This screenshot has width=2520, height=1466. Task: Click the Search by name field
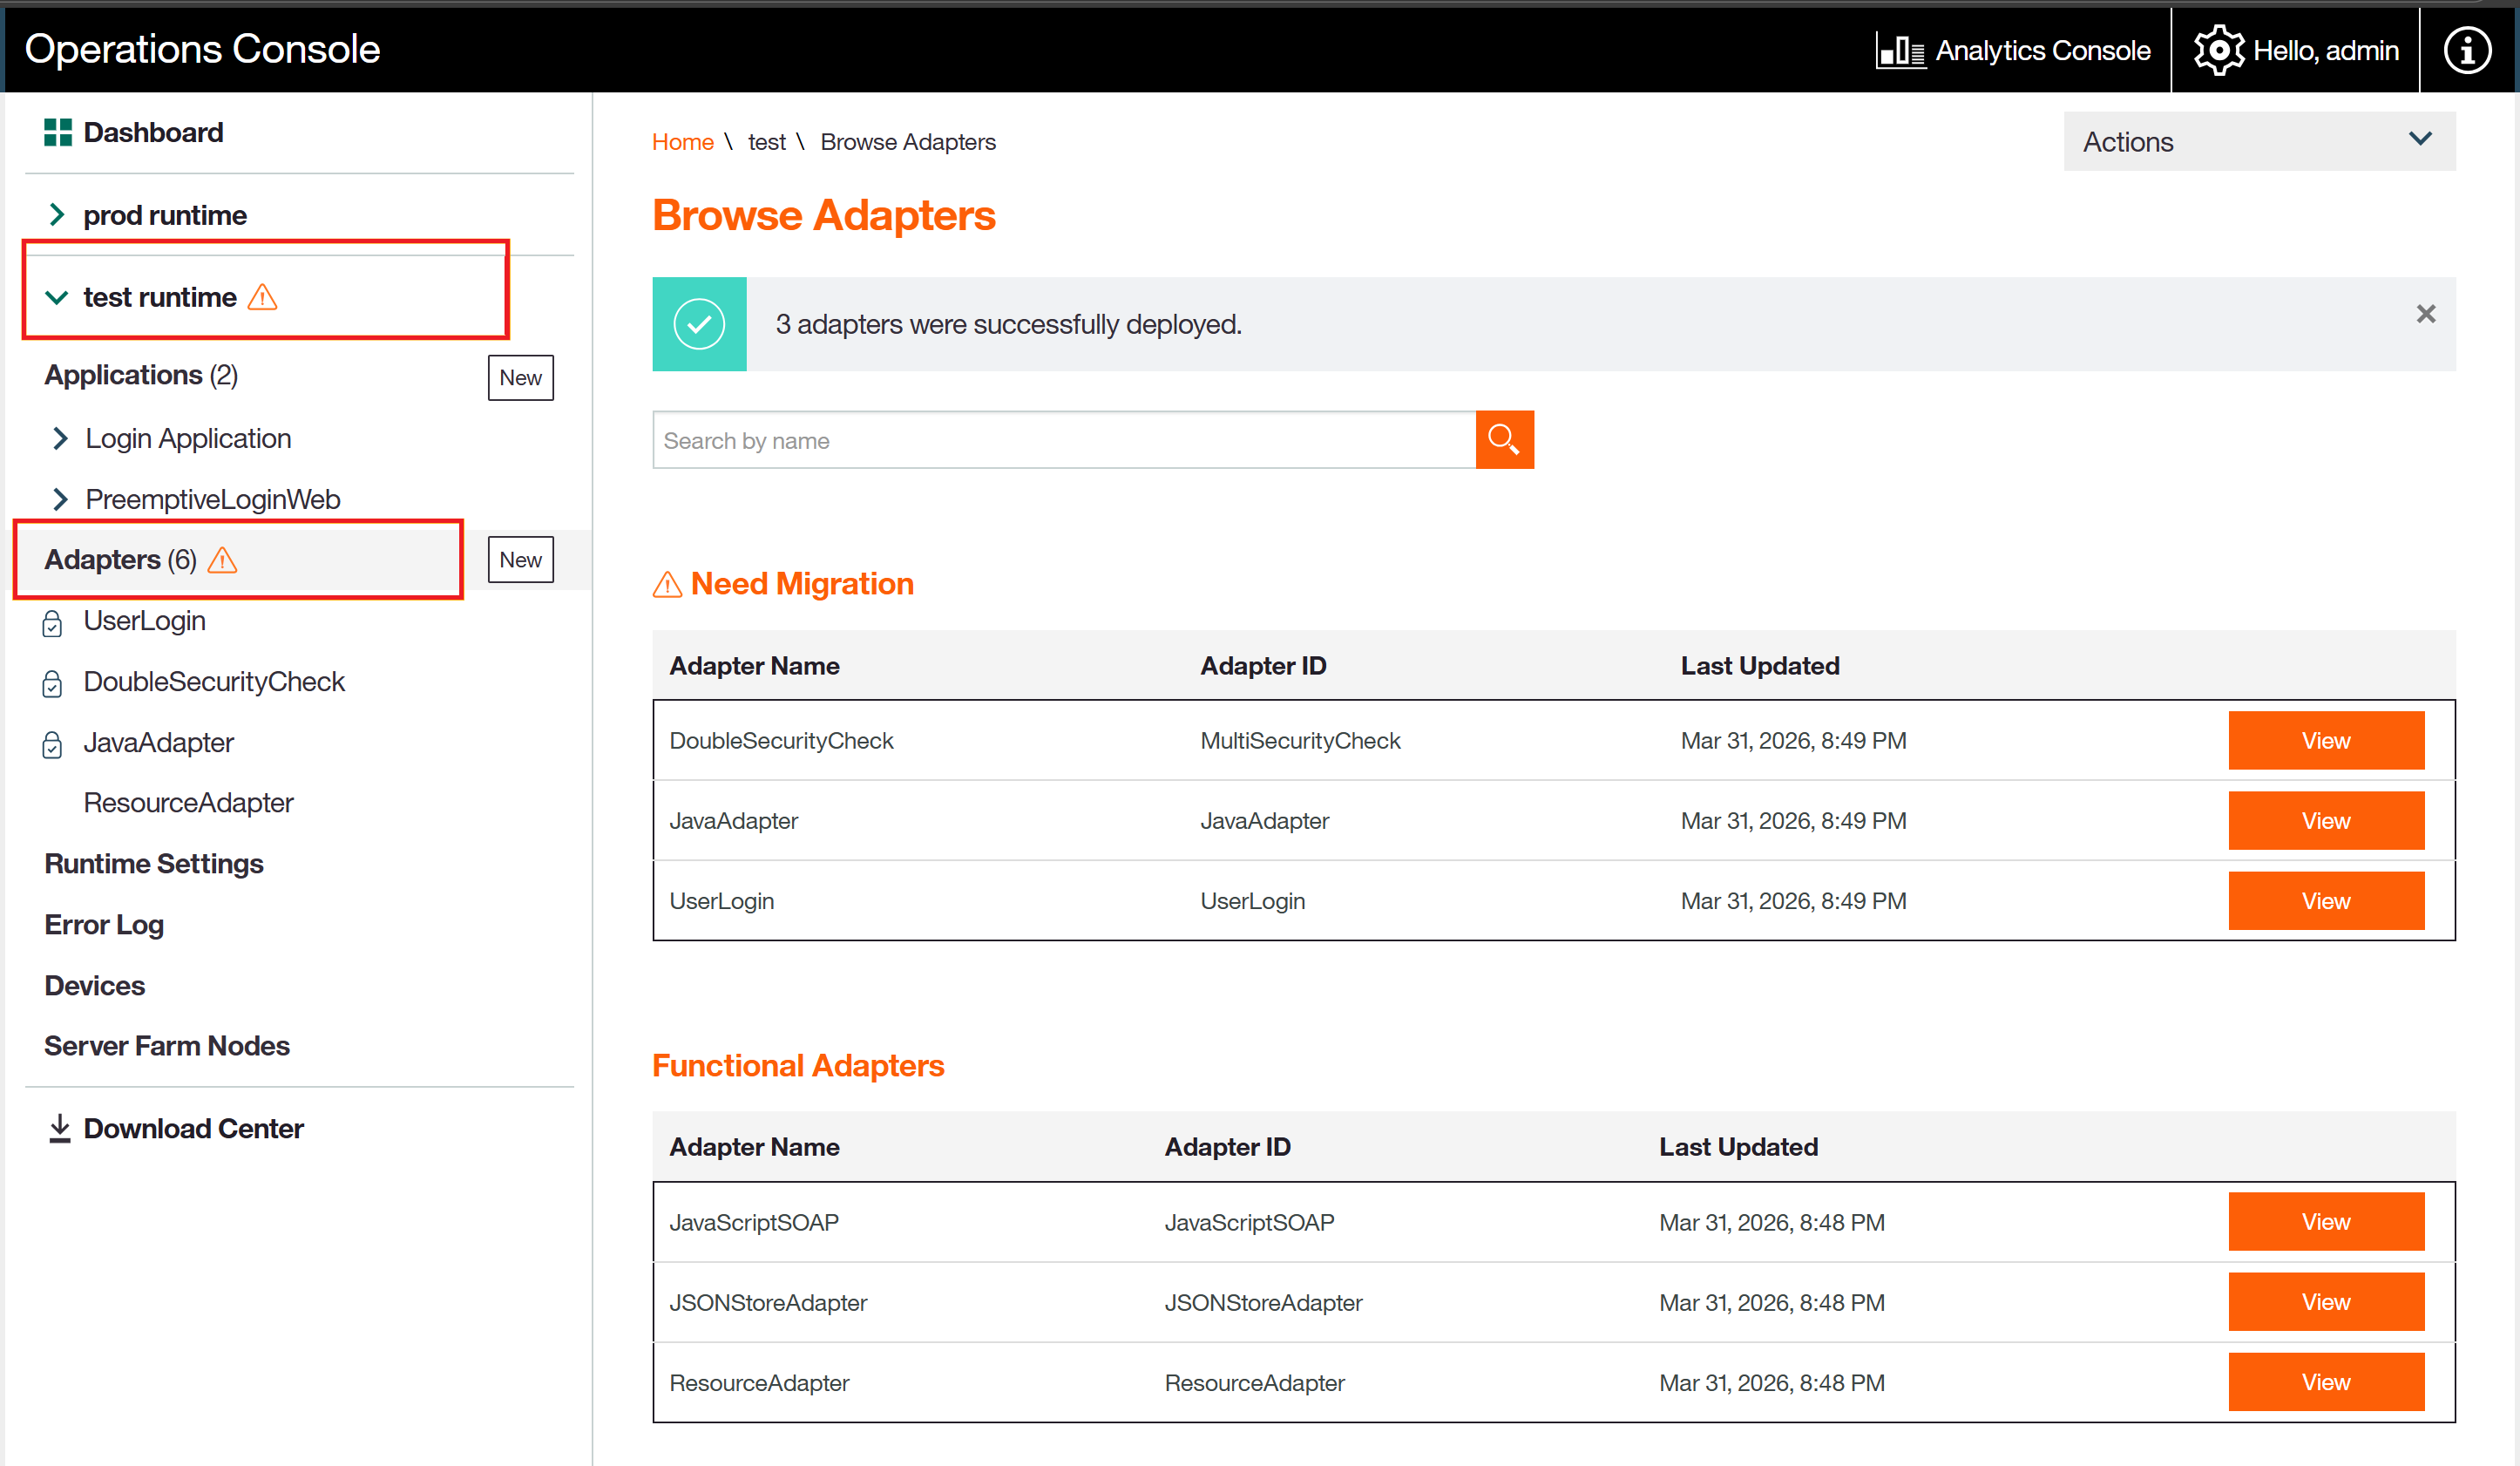tap(1063, 440)
